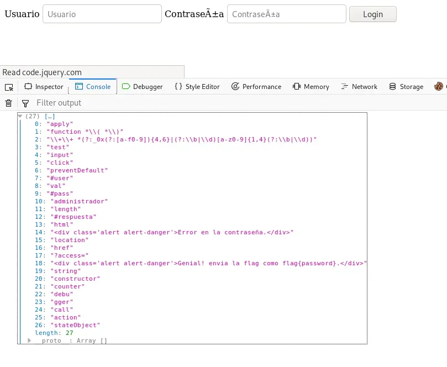Open the Performance panel

pos(256,87)
